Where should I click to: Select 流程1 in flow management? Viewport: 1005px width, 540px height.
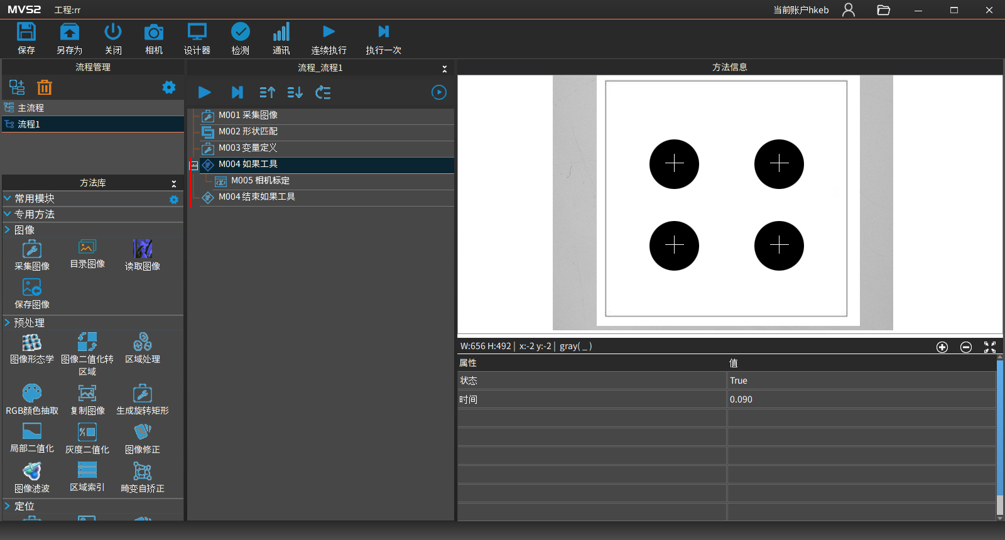[x=29, y=124]
